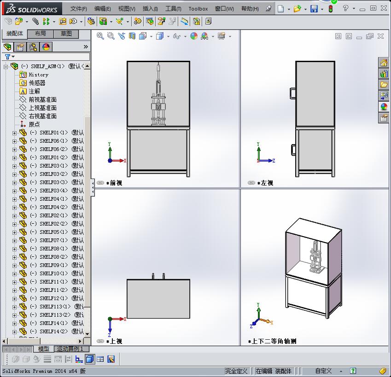This screenshot has width=391, height=377.
Task: Click the Open file folder icon
Action: pyautogui.click(x=297, y=9)
